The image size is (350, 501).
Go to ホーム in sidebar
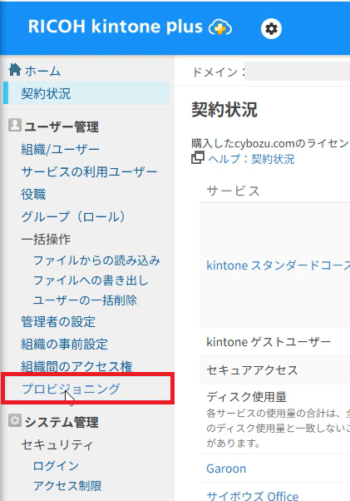tap(42, 71)
